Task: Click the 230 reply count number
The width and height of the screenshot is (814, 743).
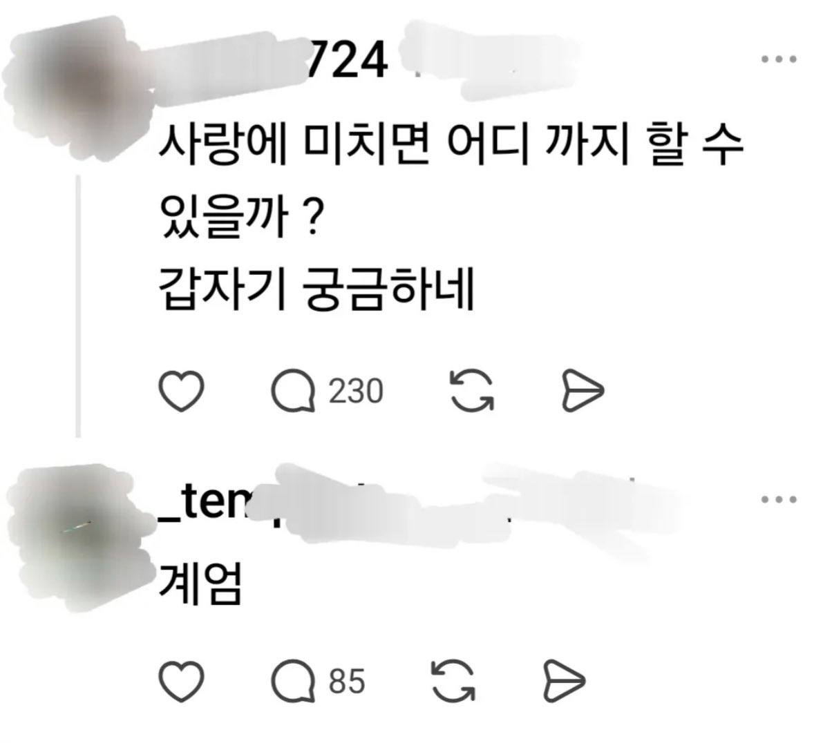Action: [356, 392]
